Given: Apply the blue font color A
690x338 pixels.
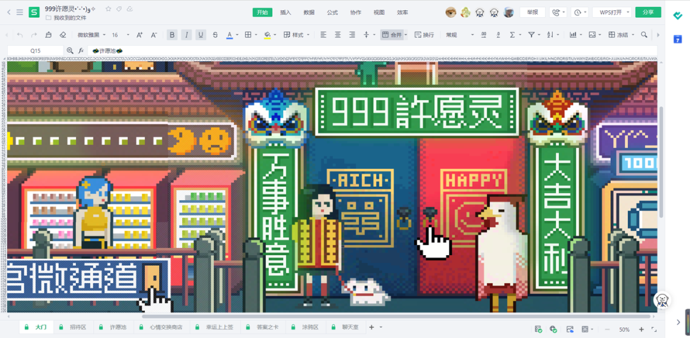Looking at the screenshot, I should coord(229,34).
